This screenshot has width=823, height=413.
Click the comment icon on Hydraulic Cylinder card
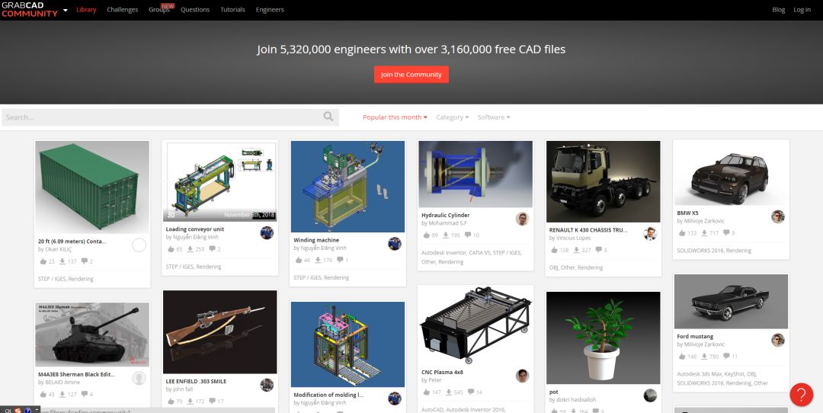[x=468, y=235]
